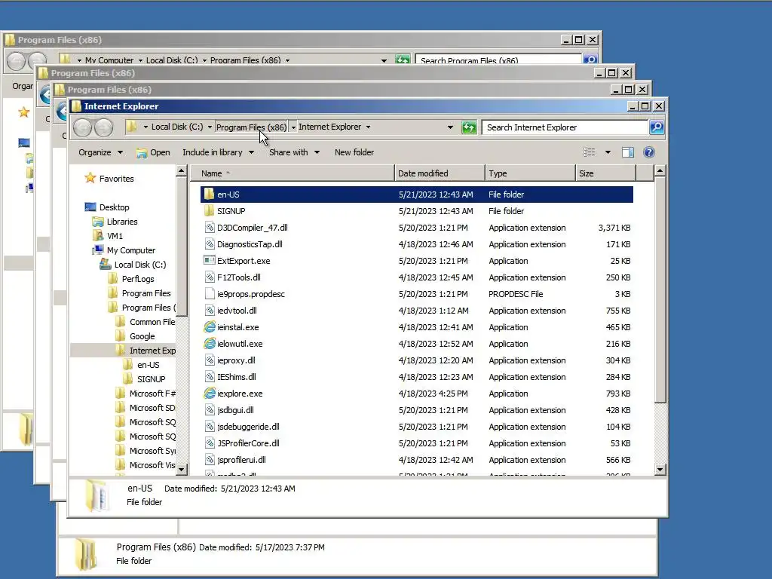
Task: Click the green refresh button beside address bar
Action: pyautogui.click(x=469, y=127)
